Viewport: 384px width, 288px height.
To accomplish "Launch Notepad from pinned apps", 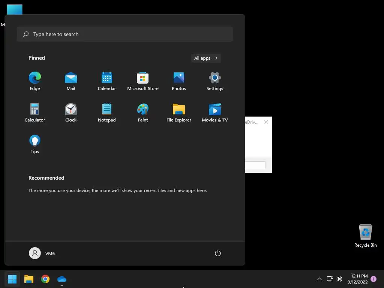I will click(x=107, y=112).
